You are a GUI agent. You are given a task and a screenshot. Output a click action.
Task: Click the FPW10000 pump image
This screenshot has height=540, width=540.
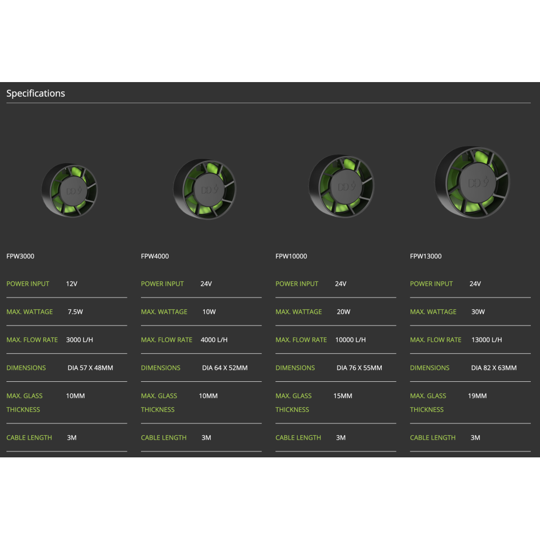coord(341,186)
